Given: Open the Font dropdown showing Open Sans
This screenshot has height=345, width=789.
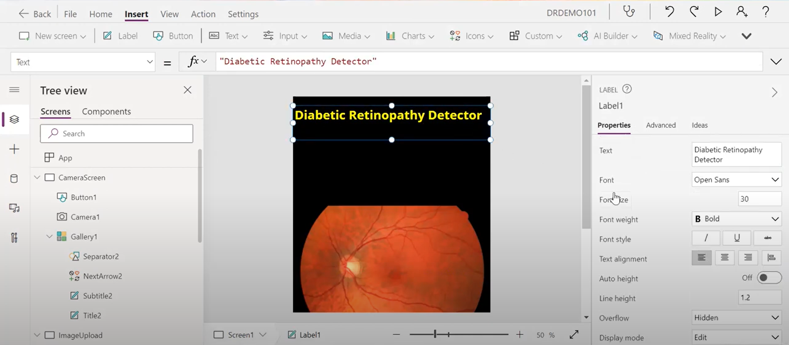Looking at the screenshot, I should pyautogui.click(x=736, y=179).
